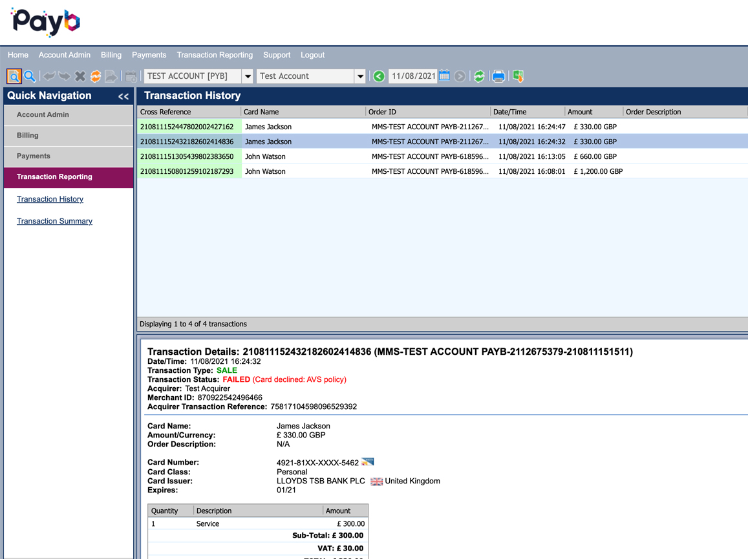Screen dimensions: 748x559
Task: Go to previous day with green arrow
Action: coord(379,76)
